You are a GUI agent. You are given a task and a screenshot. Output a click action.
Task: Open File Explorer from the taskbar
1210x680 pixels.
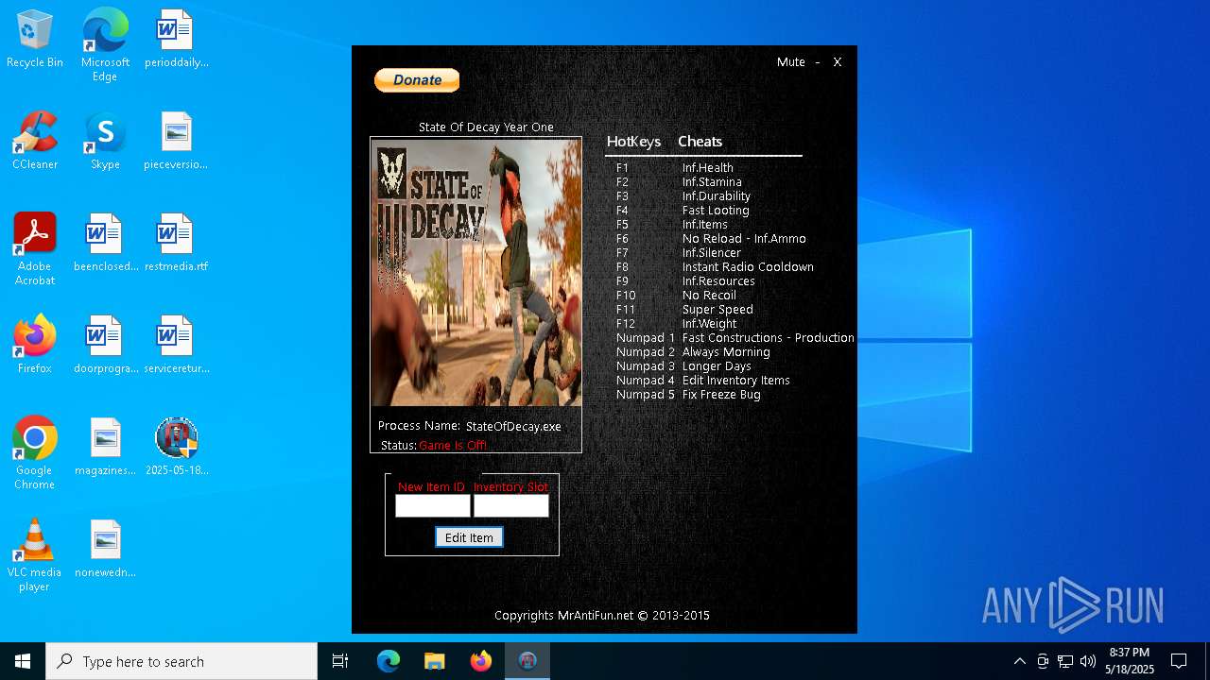pyautogui.click(x=435, y=661)
